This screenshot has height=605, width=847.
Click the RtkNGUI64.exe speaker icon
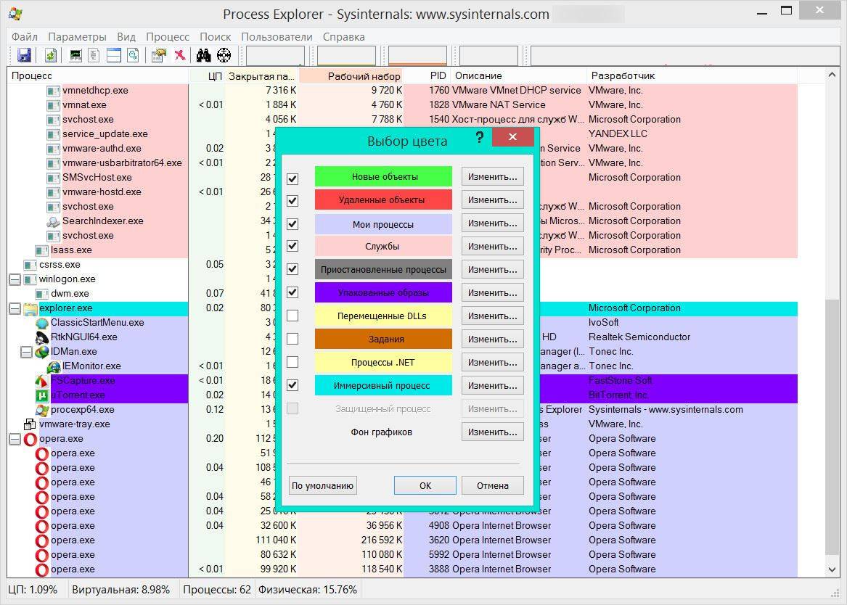pyautogui.click(x=42, y=337)
